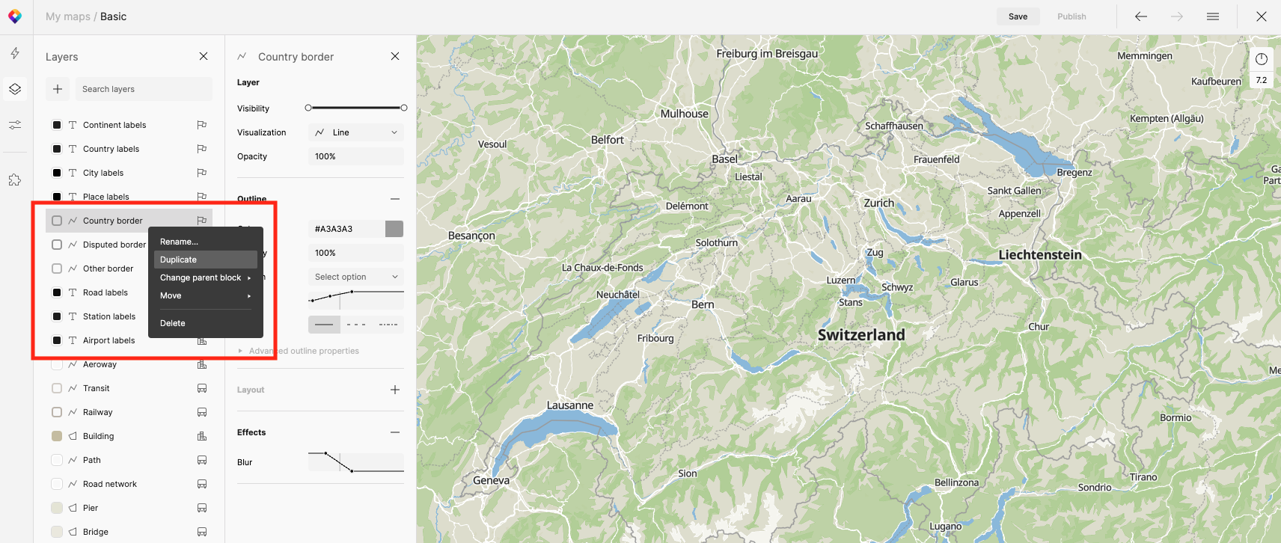Open the Visualization Line dropdown

click(x=356, y=132)
